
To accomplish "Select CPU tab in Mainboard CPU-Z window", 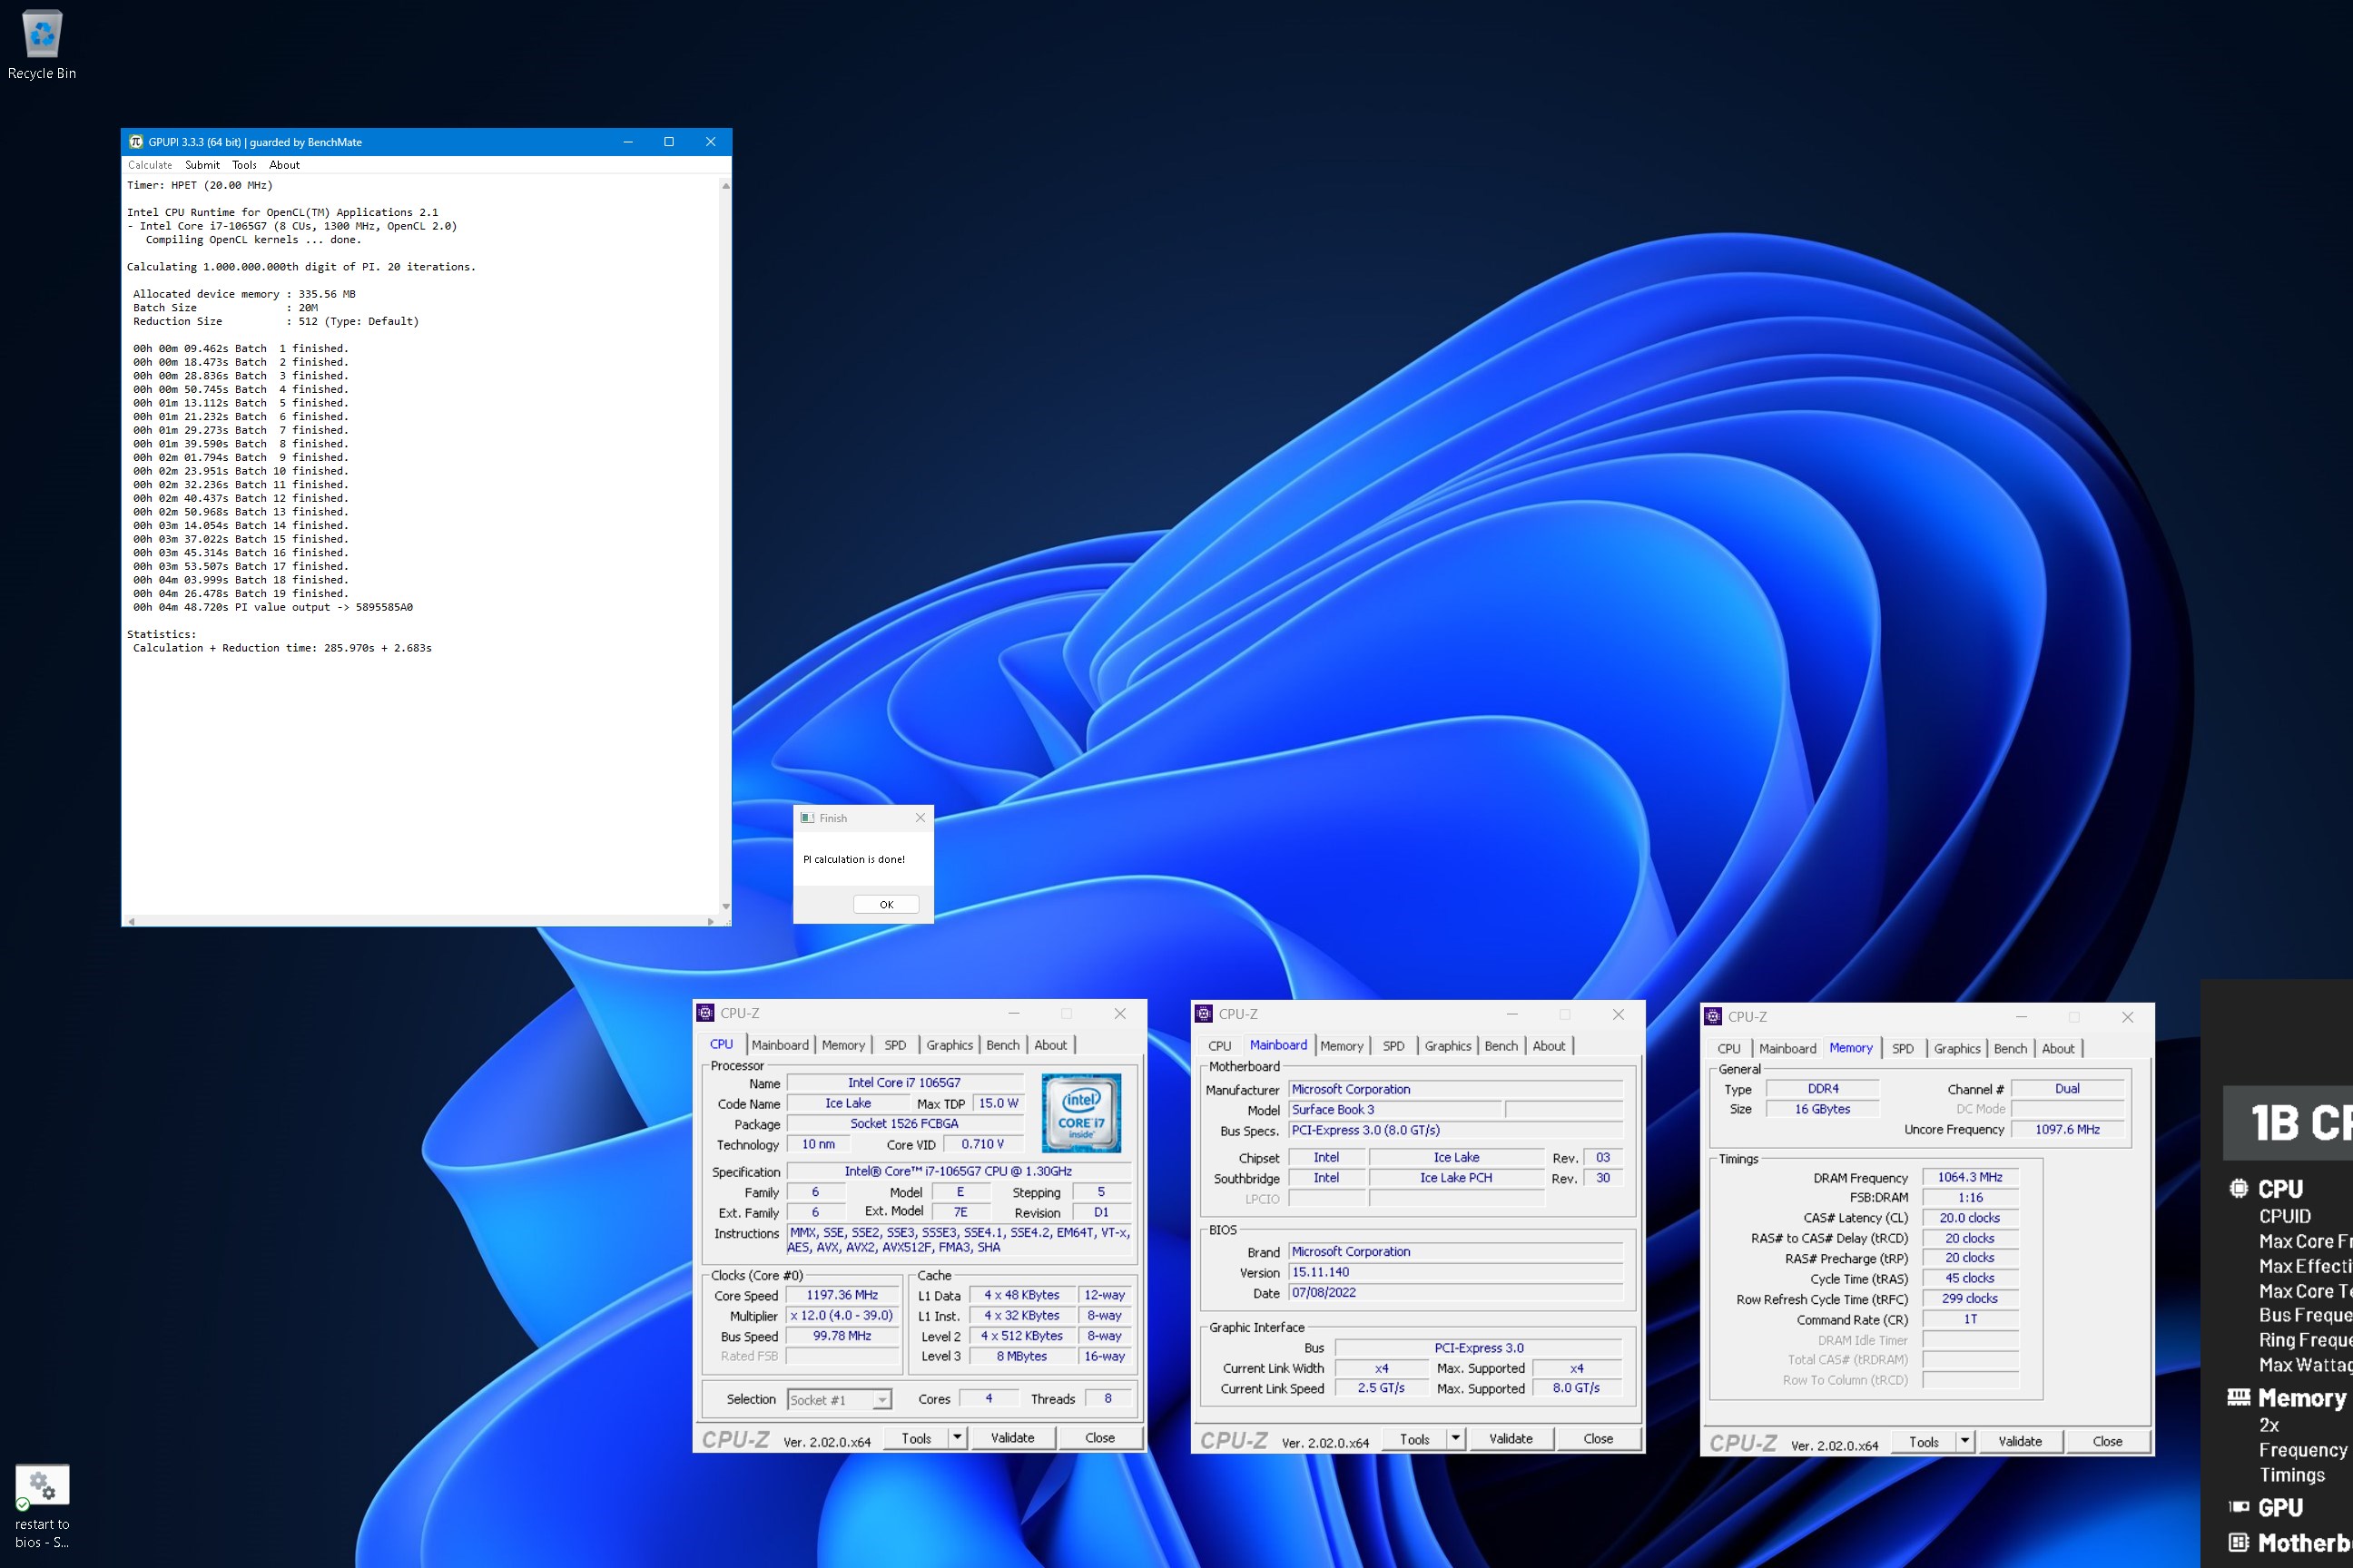I will [x=1219, y=1046].
